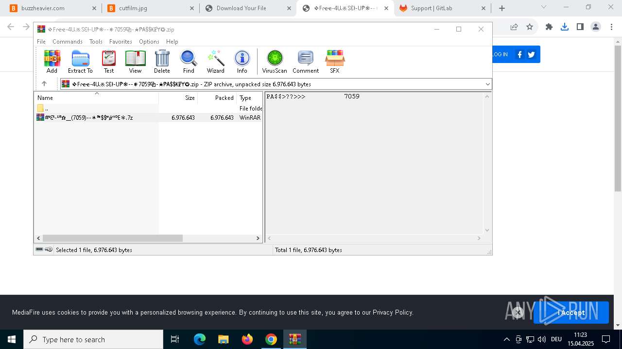
Task: Click the SFX toolbar icon
Action: [334, 62]
